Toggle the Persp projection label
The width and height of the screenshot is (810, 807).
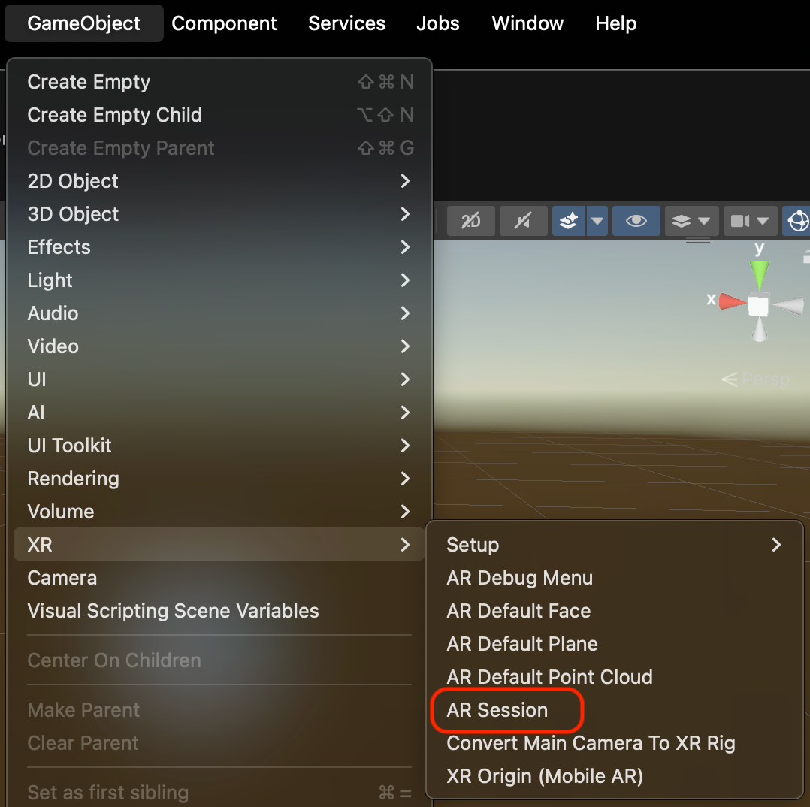point(756,379)
